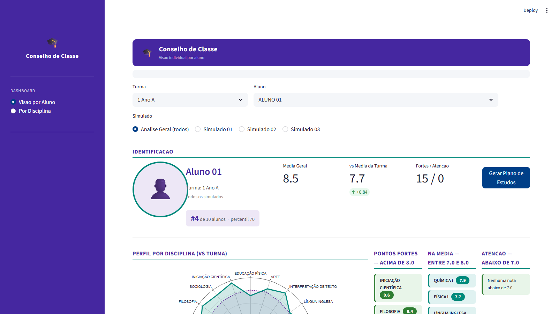558x314 pixels.
Task: Select Por Disciplina view
Action: tap(31, 111)
